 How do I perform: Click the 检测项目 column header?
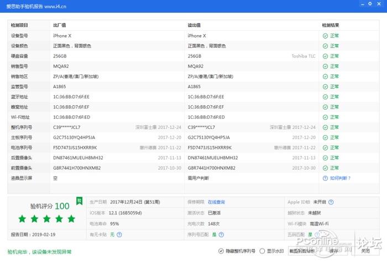click(19, 25)
